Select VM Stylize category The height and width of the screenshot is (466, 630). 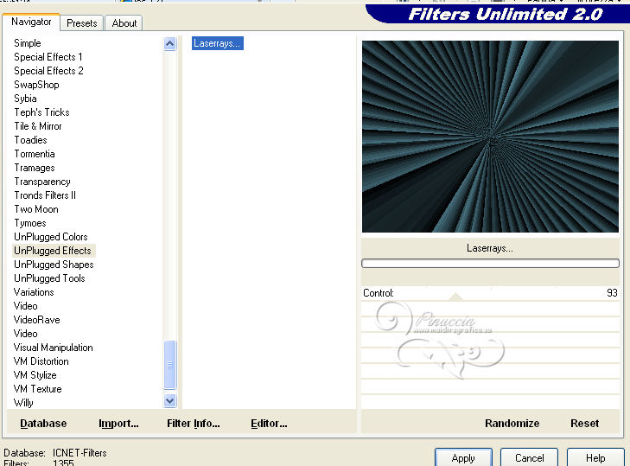[35, 375]
